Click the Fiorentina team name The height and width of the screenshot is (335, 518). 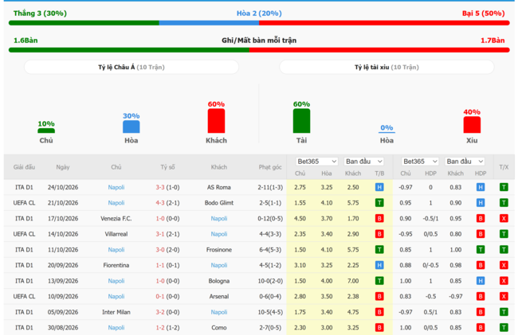[116, 265]
